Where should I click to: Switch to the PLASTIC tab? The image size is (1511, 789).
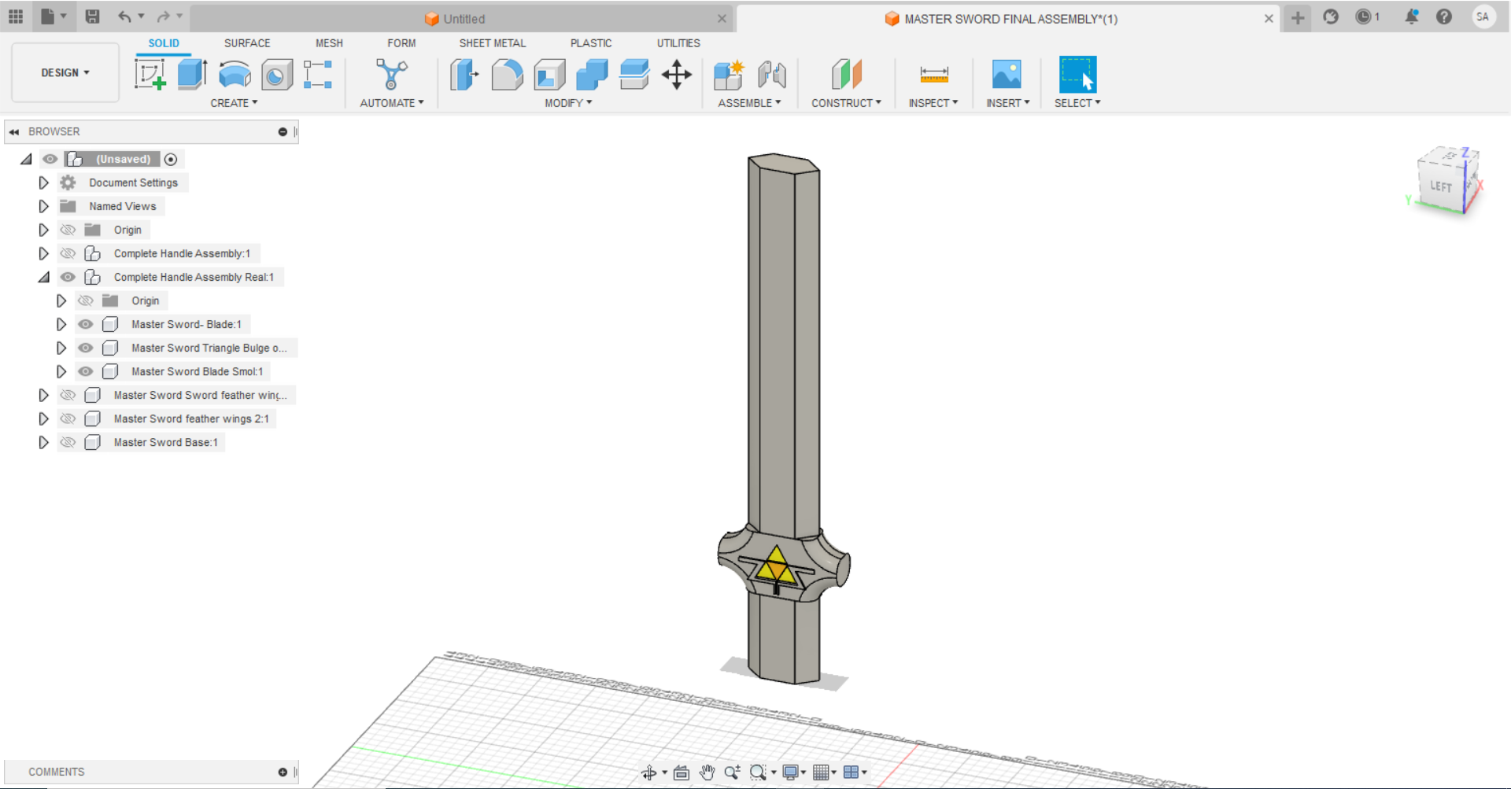click(591, 43)
